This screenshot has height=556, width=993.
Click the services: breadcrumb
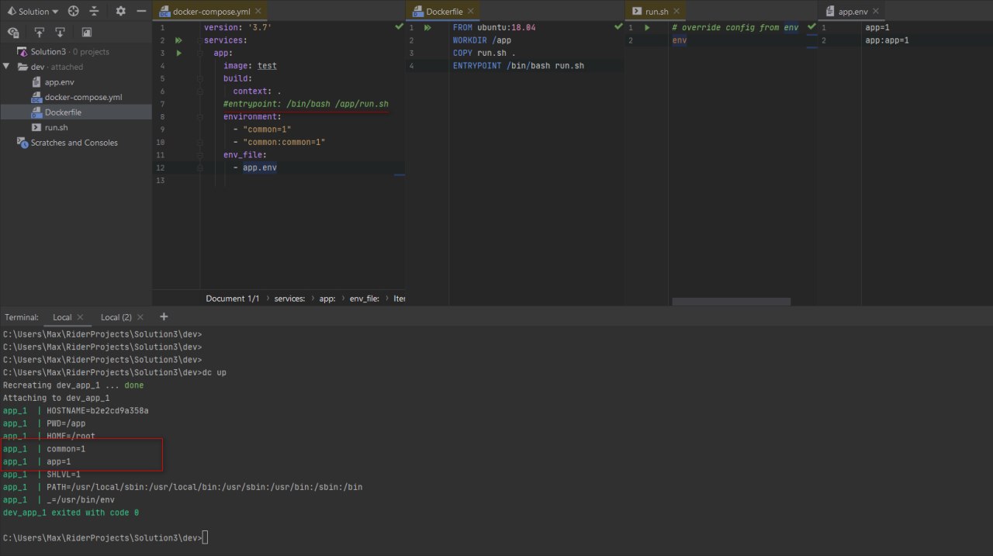point(288,299)
